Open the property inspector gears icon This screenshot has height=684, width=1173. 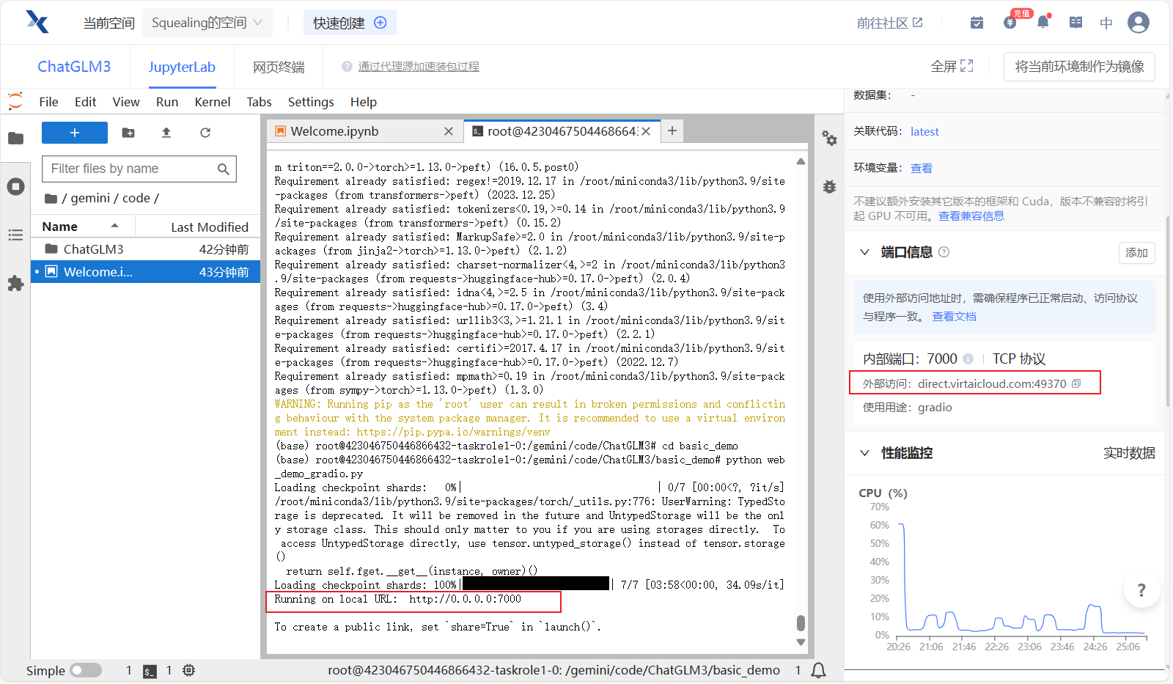click(x=829, y=138)
